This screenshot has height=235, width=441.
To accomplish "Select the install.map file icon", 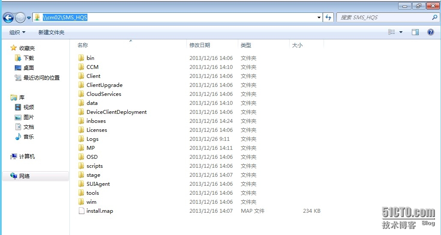I will (81, 211).
